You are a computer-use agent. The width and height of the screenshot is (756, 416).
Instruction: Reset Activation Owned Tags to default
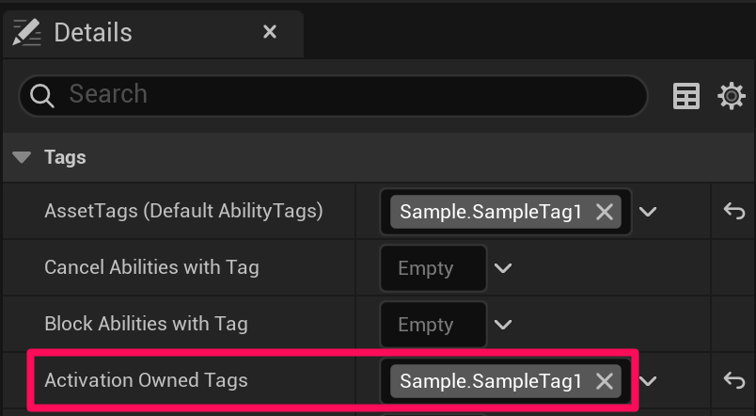point(733,380)
